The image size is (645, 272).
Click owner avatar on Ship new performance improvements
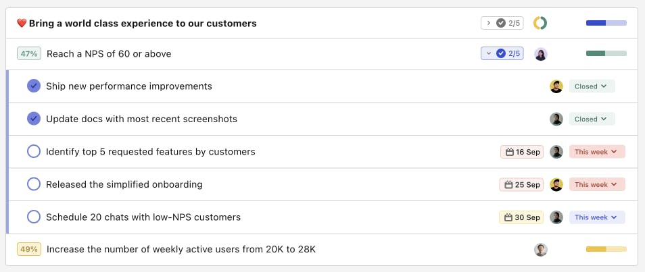click(556, 86)
